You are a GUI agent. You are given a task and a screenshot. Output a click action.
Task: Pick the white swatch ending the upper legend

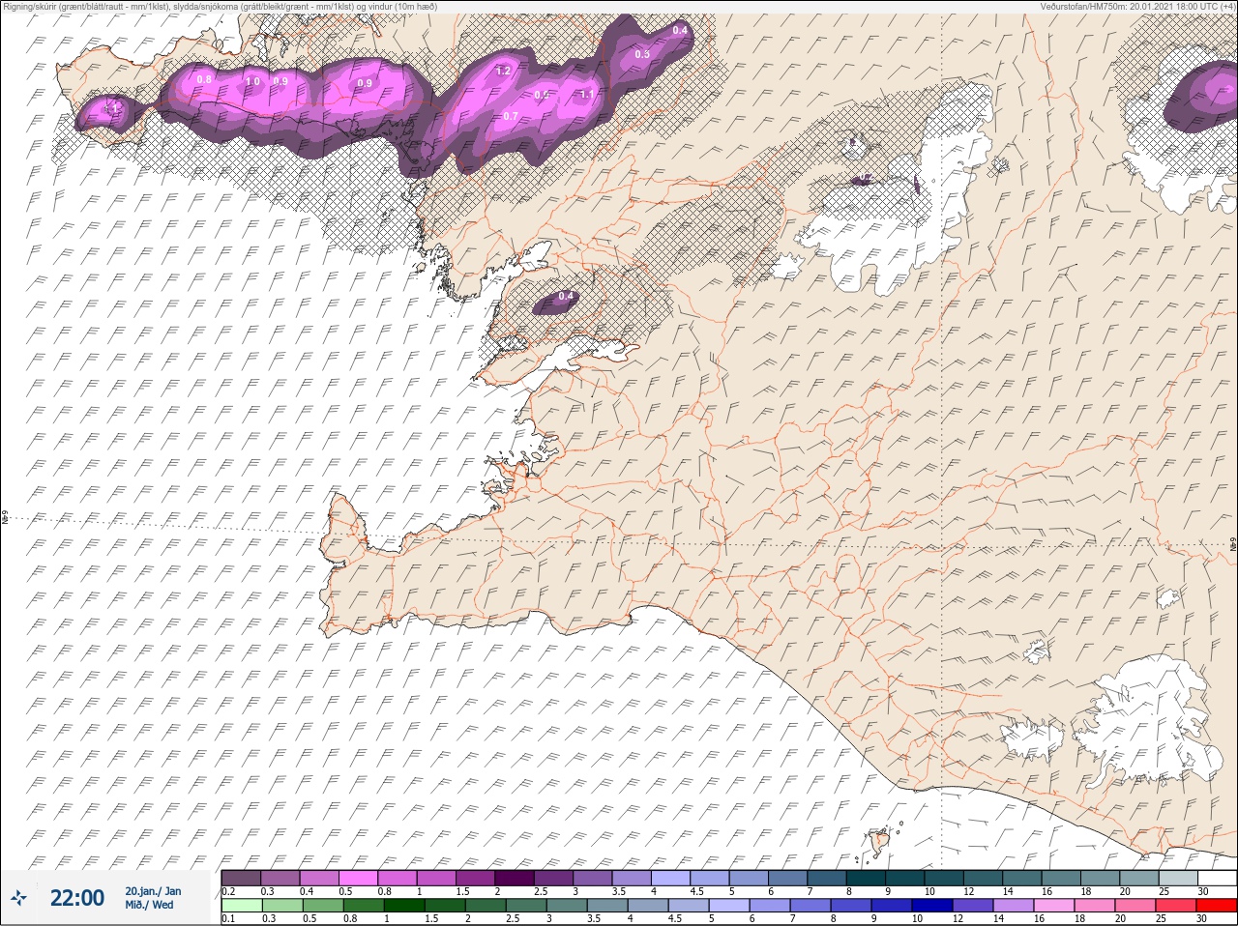[x=1217, y=878]
